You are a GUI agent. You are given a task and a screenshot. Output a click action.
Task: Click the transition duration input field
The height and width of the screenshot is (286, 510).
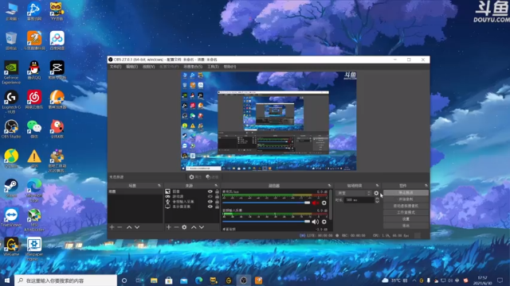(359, 200)
